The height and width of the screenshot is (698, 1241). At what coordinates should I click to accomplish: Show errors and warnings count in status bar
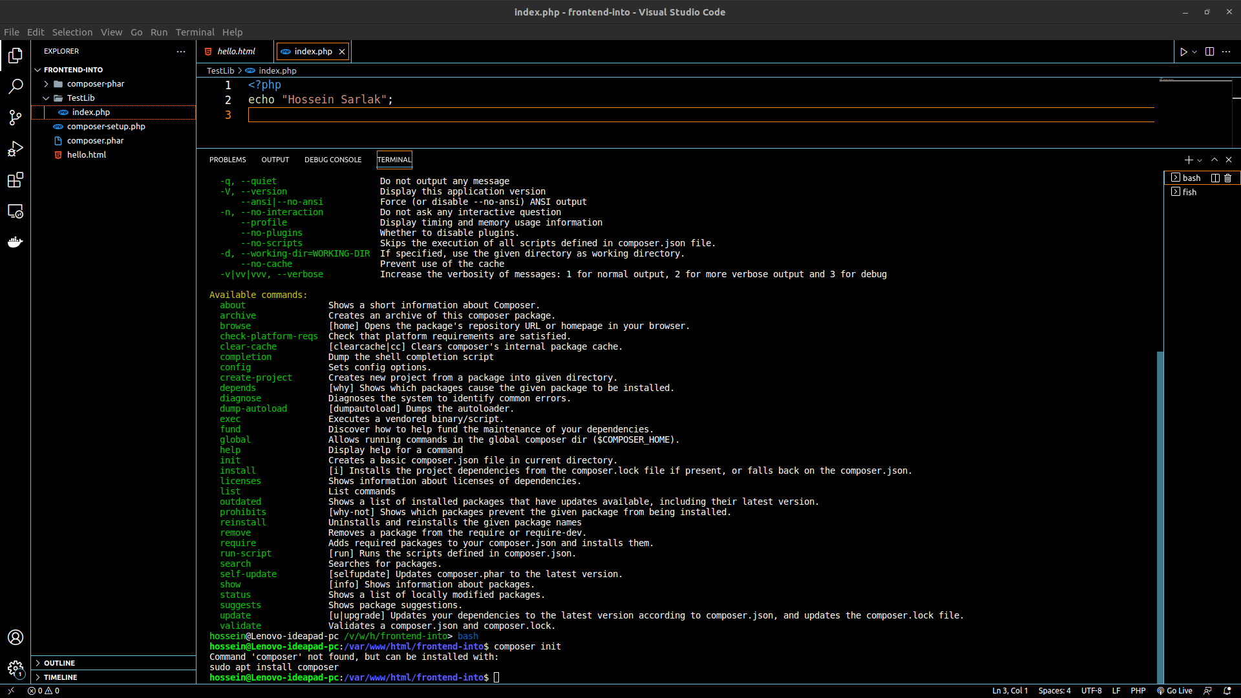tap(44, 691)
